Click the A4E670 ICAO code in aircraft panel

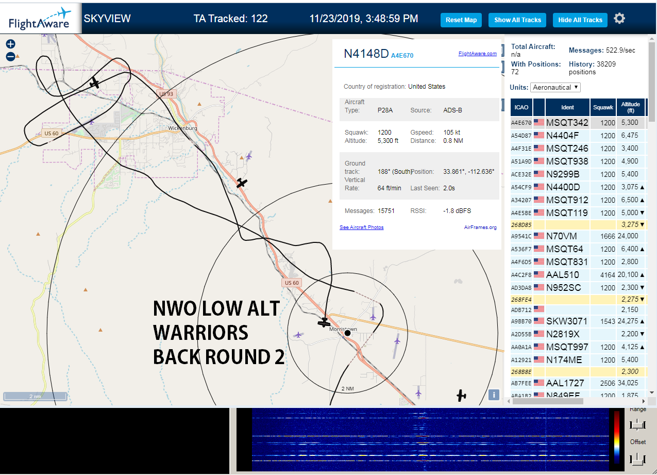402,56
